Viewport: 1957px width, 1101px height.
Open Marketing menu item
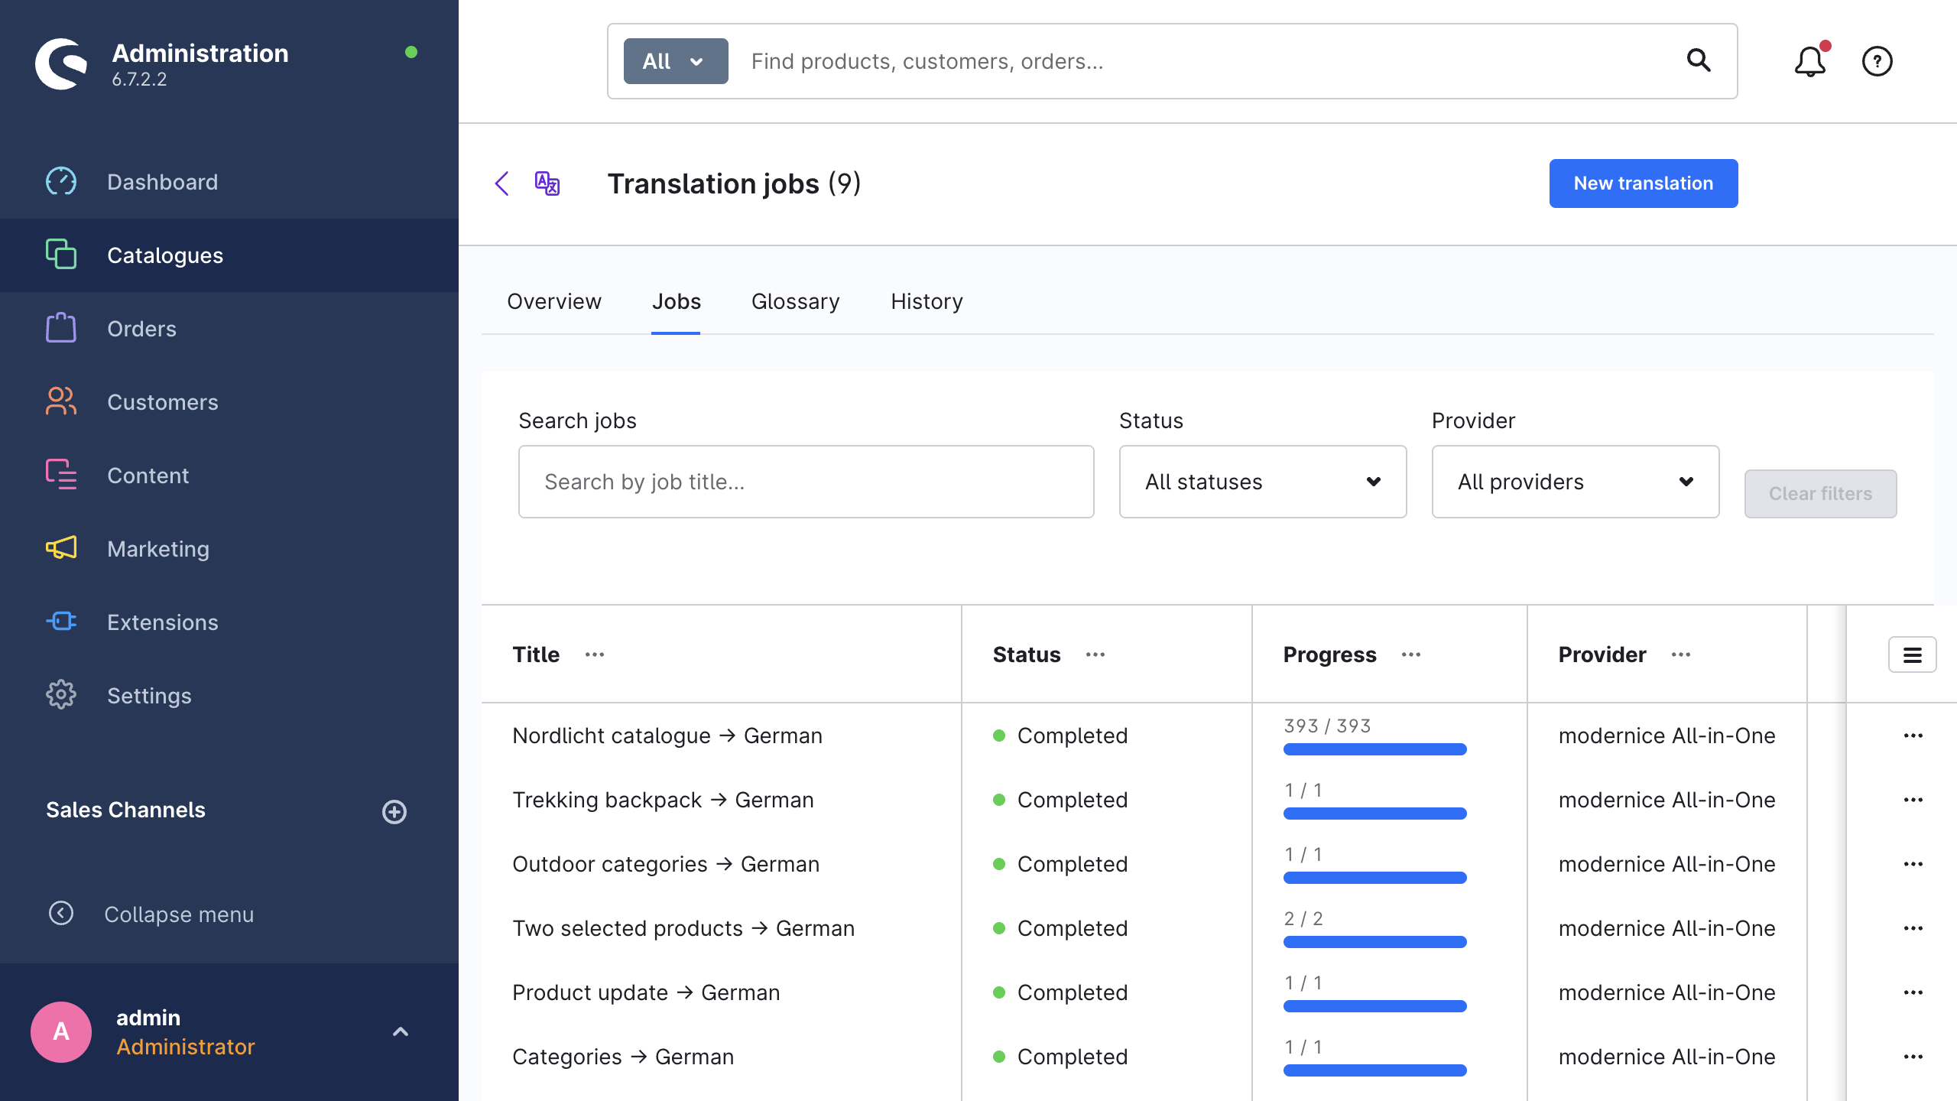click(229, 549)
